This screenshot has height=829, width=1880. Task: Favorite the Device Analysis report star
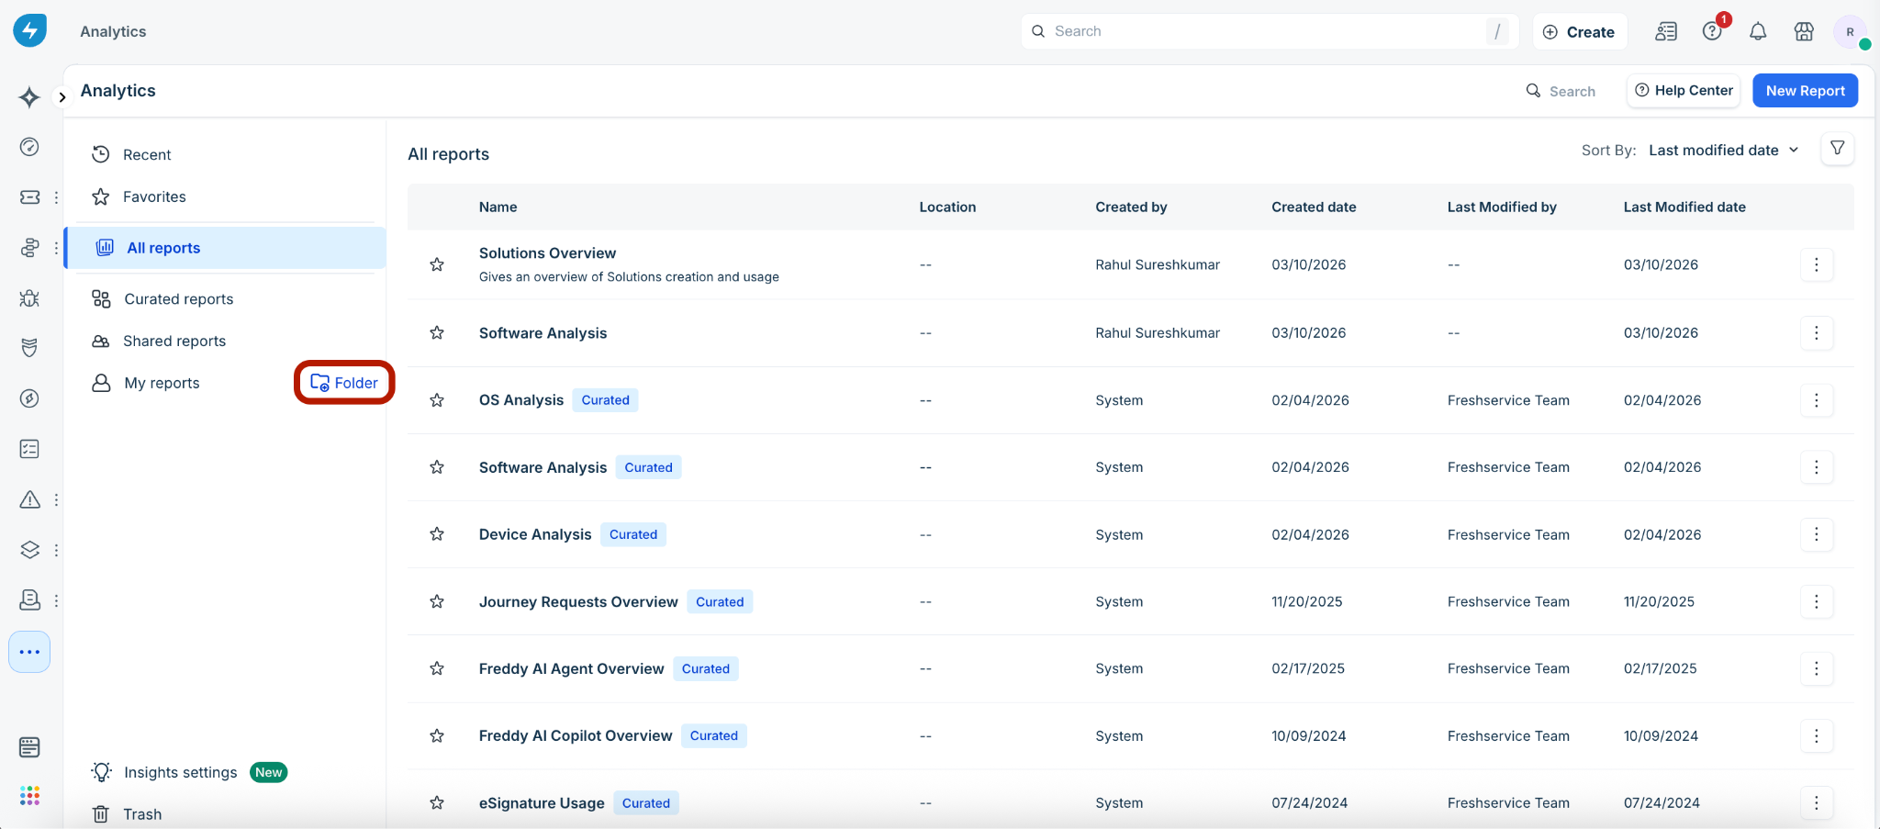(x=437, y=534)
